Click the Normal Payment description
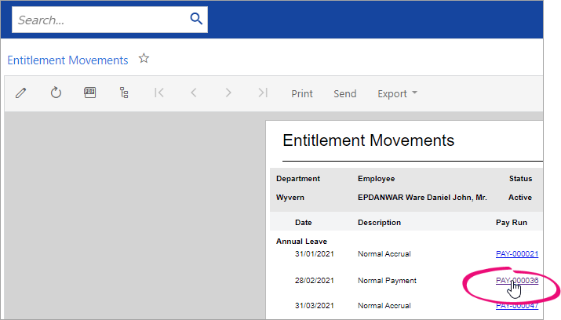The width and height of the screenshot is (561, 320). point(387,281)
